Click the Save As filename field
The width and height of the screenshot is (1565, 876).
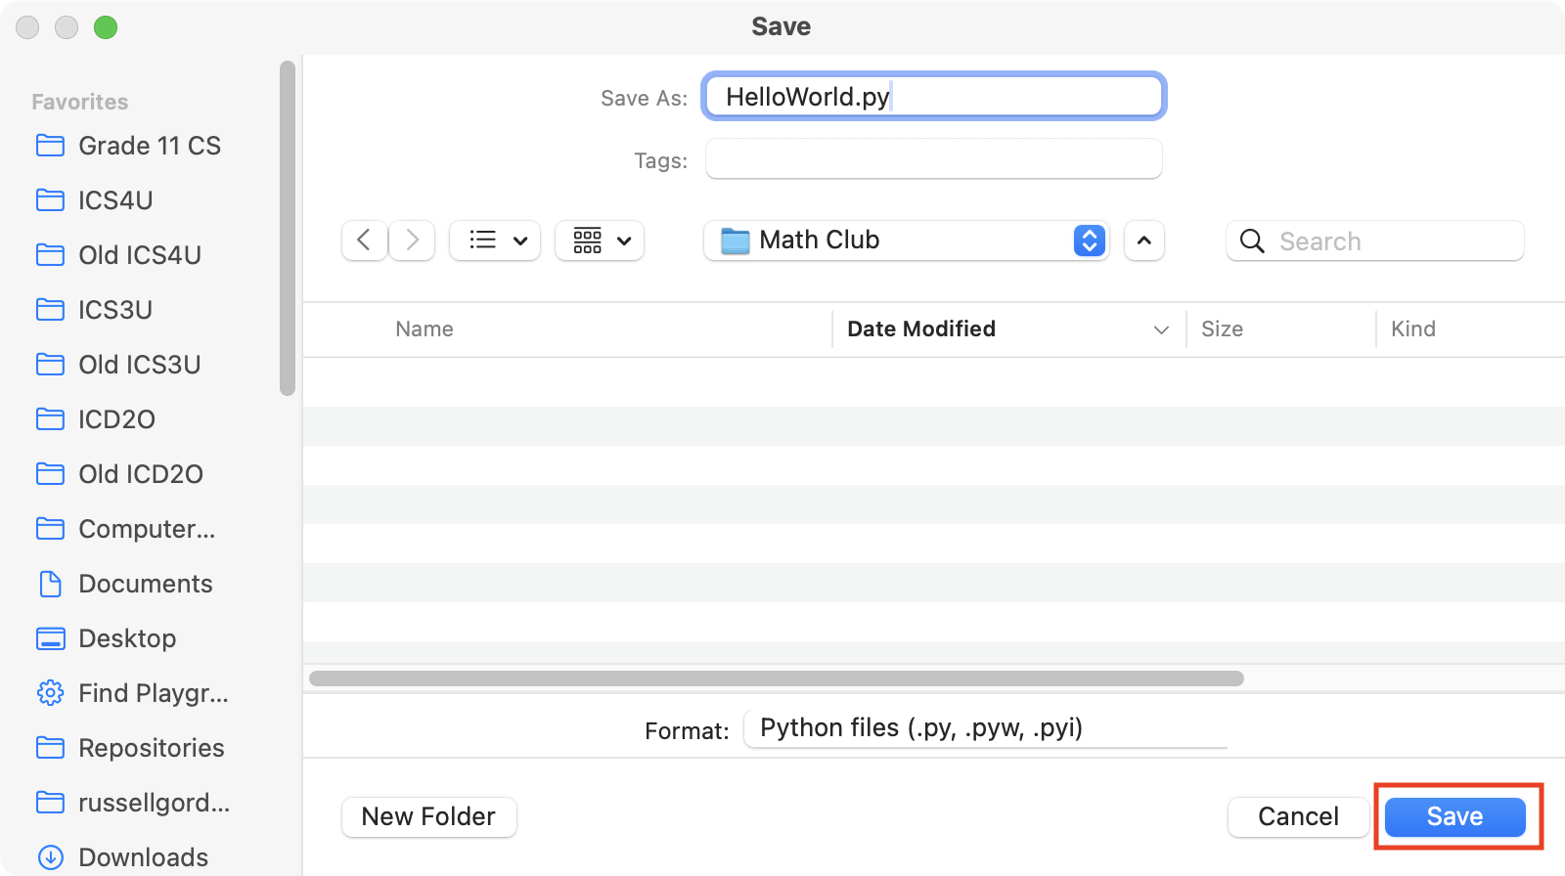933,97
